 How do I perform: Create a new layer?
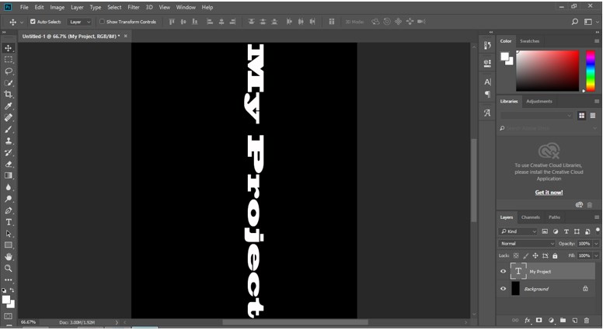pos(574,320)
